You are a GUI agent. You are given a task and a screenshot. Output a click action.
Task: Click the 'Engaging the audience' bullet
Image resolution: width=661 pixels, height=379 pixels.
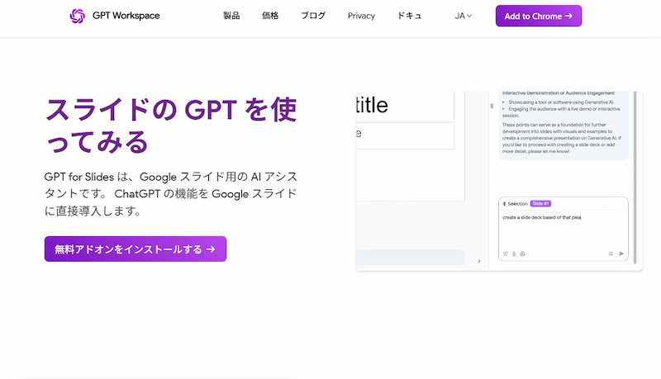tap(561, 112)
